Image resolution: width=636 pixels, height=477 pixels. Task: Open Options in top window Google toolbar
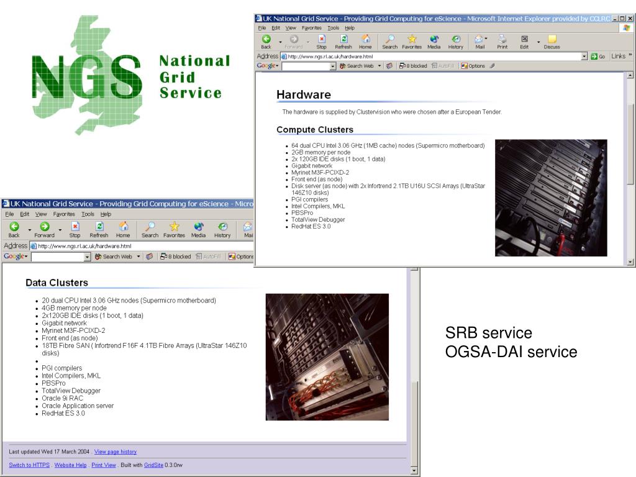473,66
